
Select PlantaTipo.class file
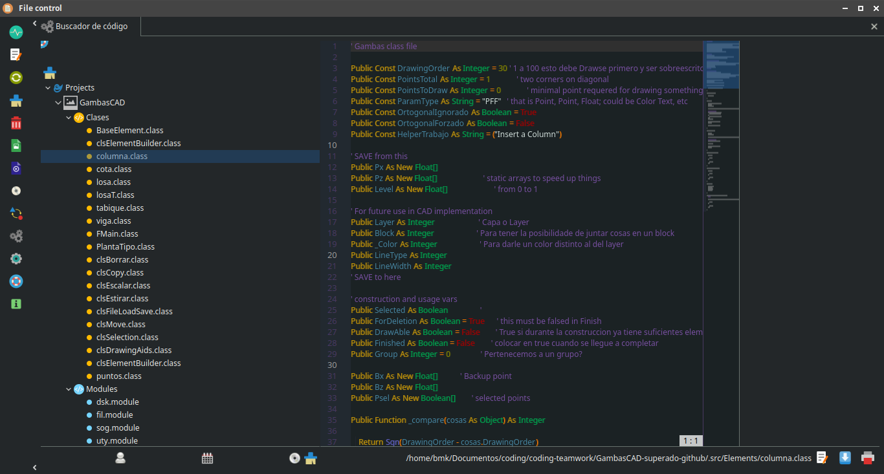tap(125, 247)
